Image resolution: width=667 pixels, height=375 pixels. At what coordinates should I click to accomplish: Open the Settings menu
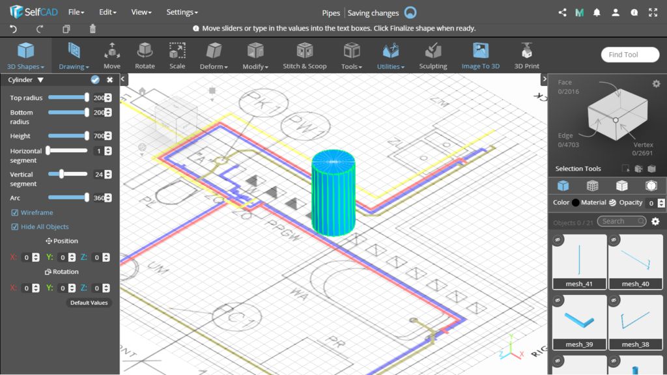click(x=182, y=12)
